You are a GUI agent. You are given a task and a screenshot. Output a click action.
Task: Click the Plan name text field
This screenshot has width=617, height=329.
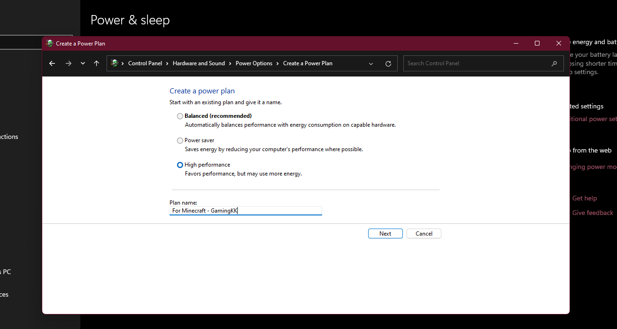click(x=246, y=211)
